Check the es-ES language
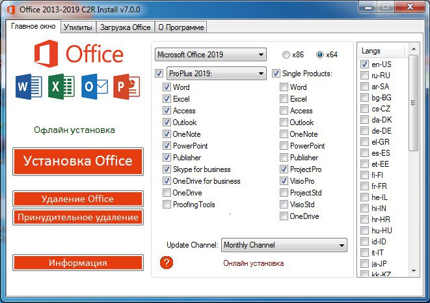The height and width of the screenshot is (303, 430). [364, 152]
